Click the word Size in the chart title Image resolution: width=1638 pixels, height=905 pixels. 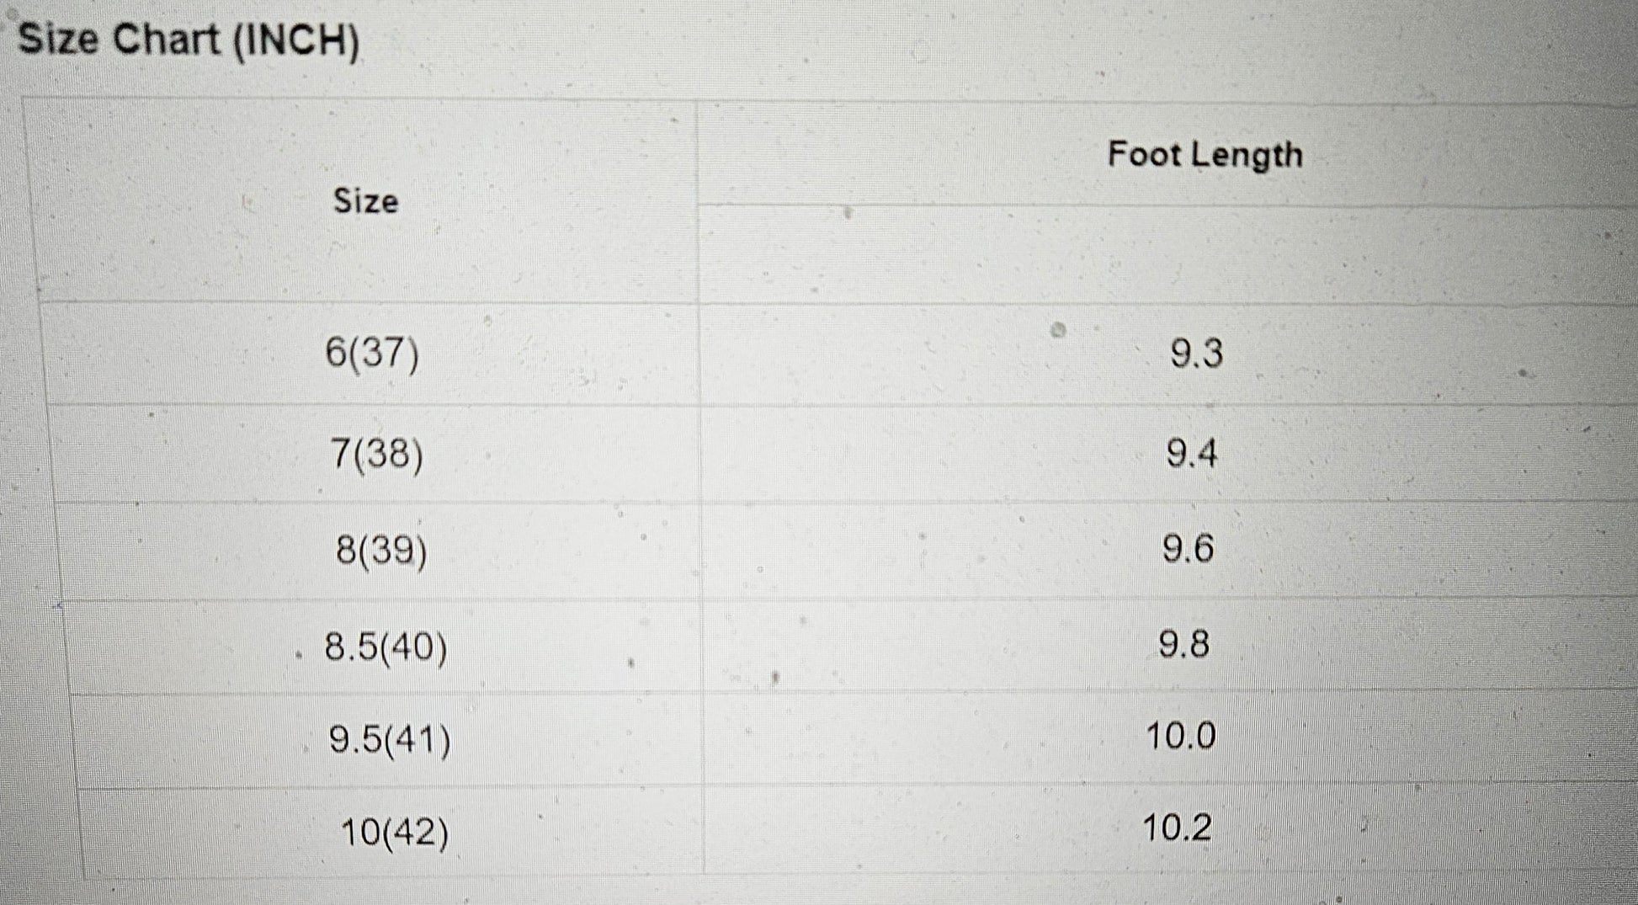(58, 40)
